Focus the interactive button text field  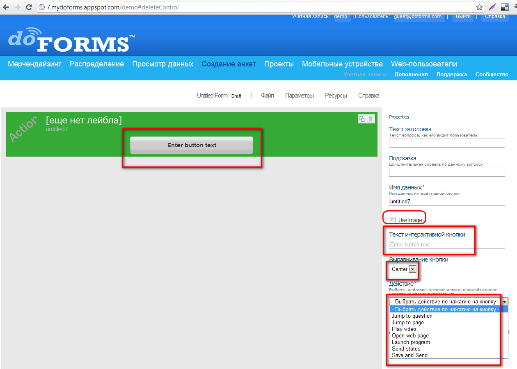(447, 244)
